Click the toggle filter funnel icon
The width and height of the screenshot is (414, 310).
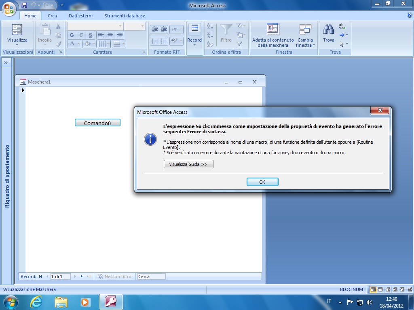[x=239, y=44]
